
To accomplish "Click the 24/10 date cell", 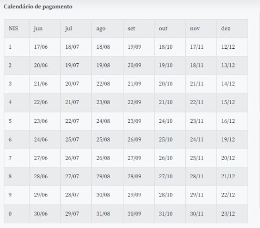I will coord(170,121).
